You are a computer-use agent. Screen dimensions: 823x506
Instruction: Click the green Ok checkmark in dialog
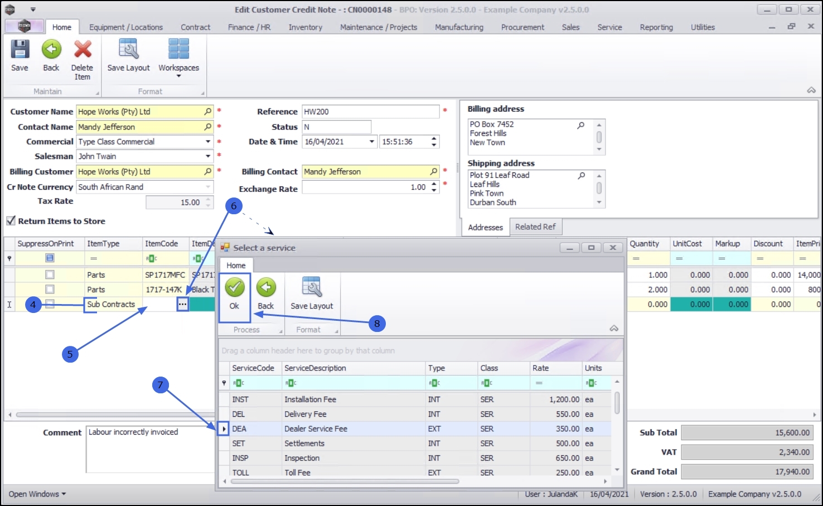point(234,288)
